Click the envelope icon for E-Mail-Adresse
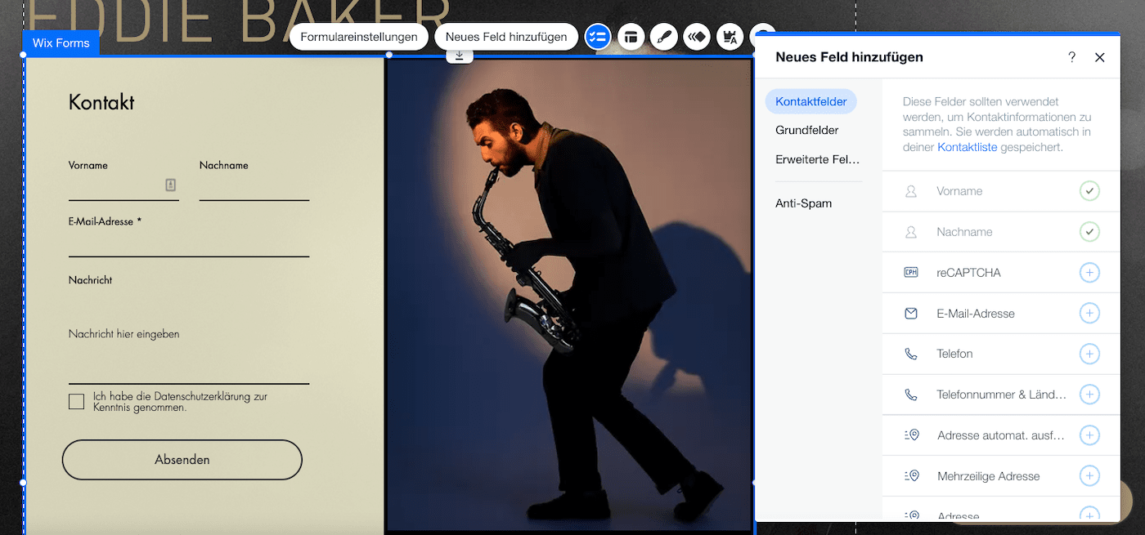1145x535 pixels. 911,314
